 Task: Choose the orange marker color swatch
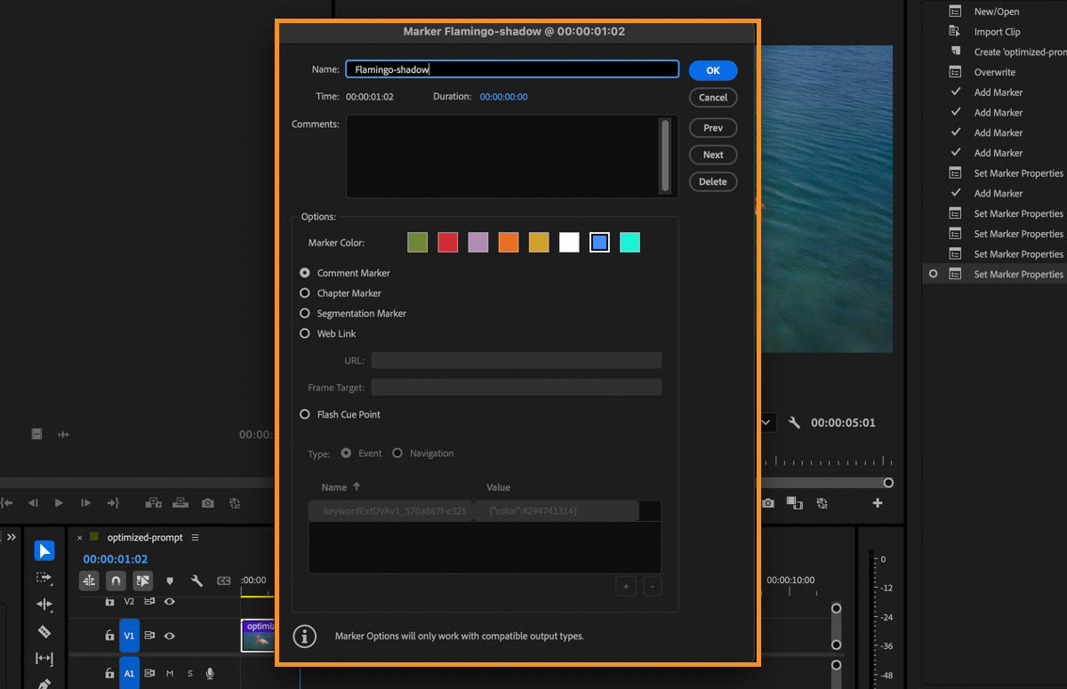pyautogui.click(x=509, y=242)
